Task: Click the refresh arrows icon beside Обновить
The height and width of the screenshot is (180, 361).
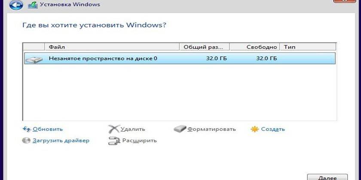Action: 27,129
